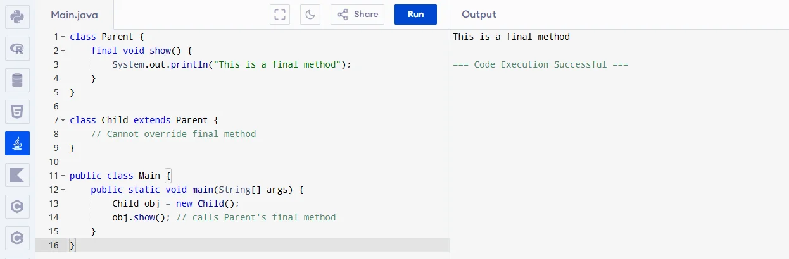Collapse the Parent class at line 1
The image size is (789, 259).
63,37
